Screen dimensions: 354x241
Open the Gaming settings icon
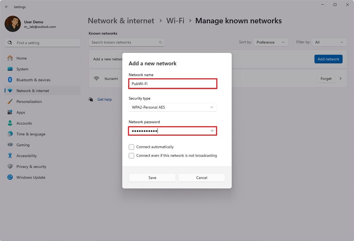(x=11, y=145)
